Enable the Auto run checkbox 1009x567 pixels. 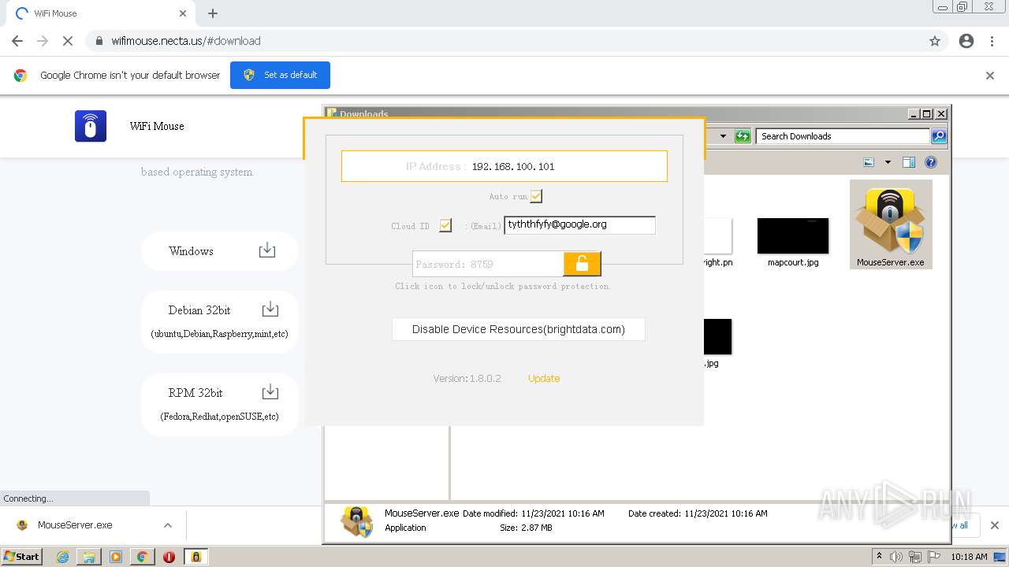pyautogui.click(x=536, y=196)
